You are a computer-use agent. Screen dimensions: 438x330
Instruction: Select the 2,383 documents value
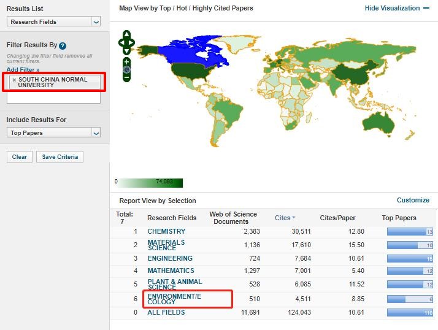pyautogui.click(x=252, y=231)
